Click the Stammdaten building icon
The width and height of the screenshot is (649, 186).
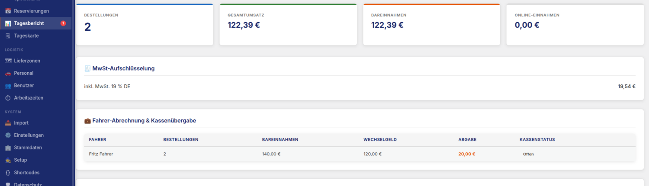(x=8, y=148)
